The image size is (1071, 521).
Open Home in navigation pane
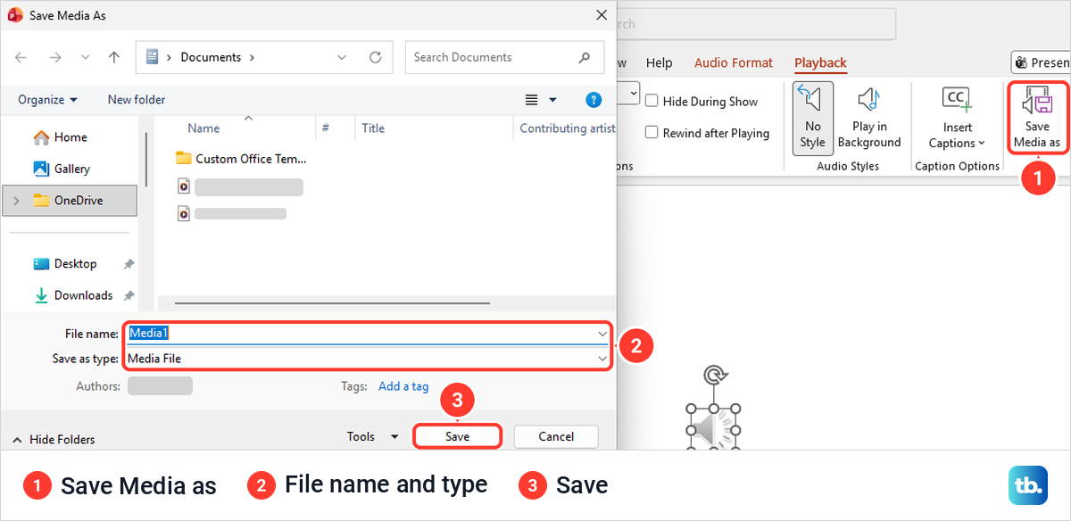pyautogui.click(x=60, y=137)
